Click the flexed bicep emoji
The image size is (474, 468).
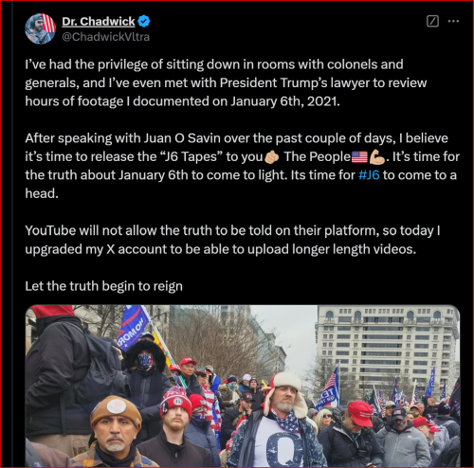377,157
